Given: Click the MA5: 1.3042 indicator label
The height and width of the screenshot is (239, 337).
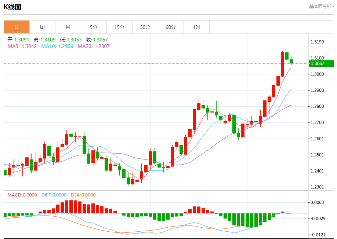Looking at the screenshot, I should coord(22,46).
